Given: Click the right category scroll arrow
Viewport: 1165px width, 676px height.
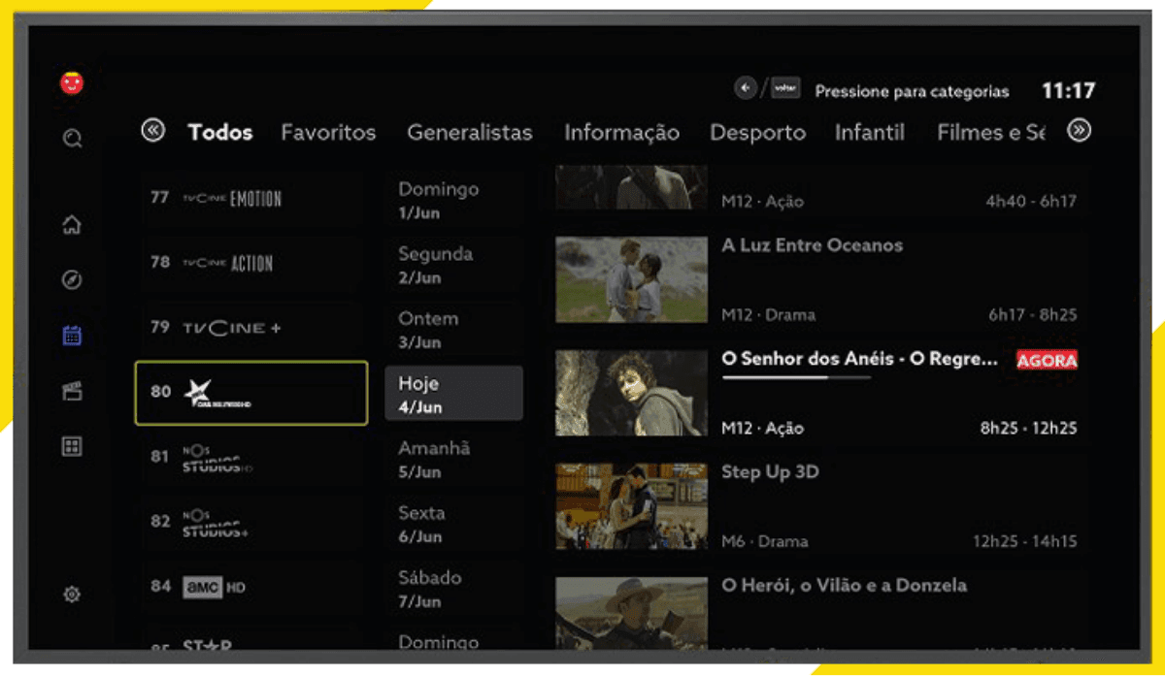Looking at the screenshot, I should 1079,131.
